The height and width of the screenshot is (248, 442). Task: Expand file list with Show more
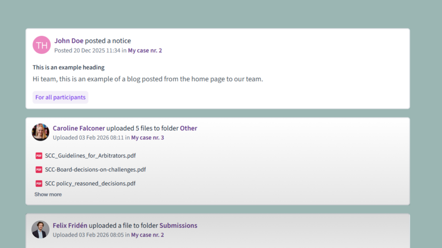click(x=48, y=195)
